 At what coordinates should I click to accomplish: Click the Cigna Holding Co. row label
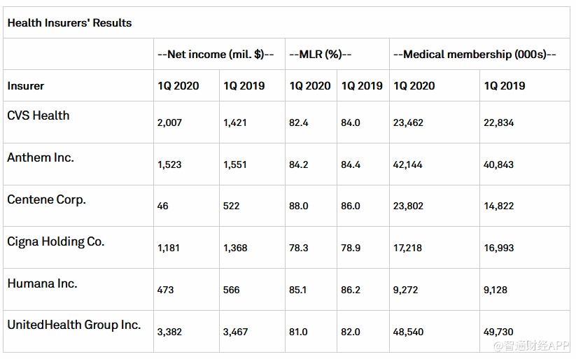click(x=56, y=241)
